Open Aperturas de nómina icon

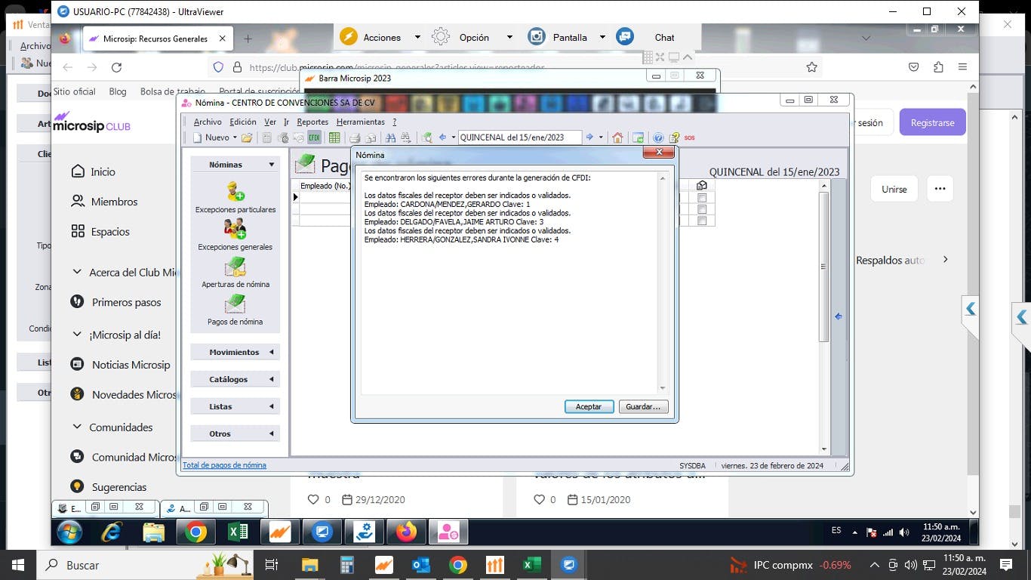coord(235,267)
